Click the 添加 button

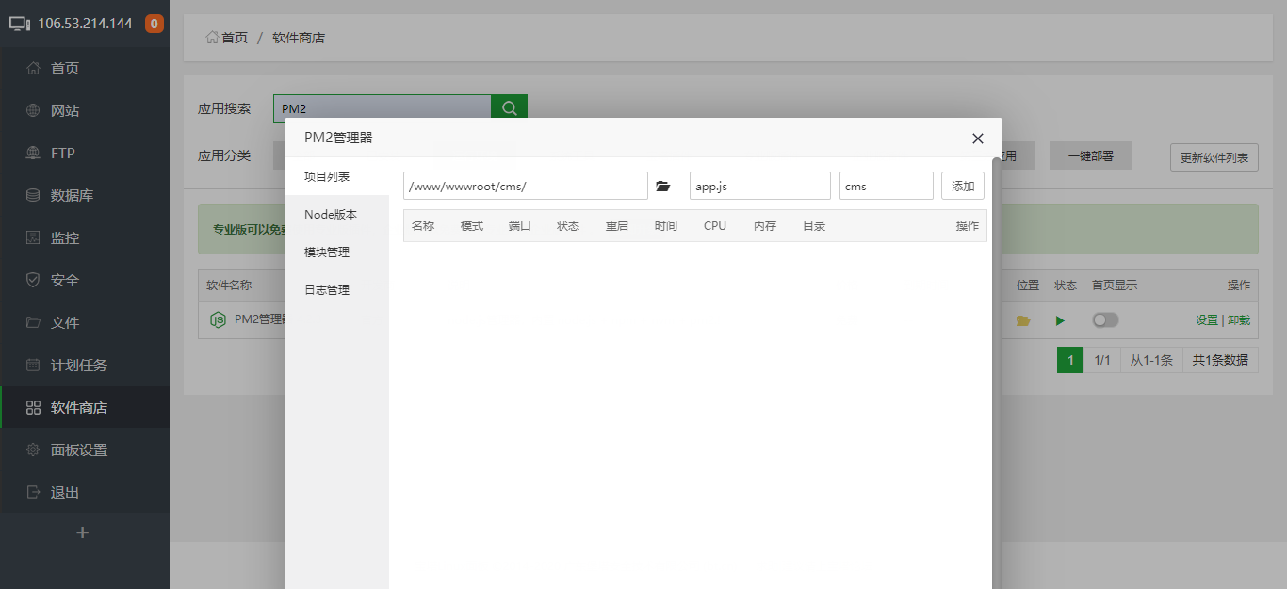[963, 186]
